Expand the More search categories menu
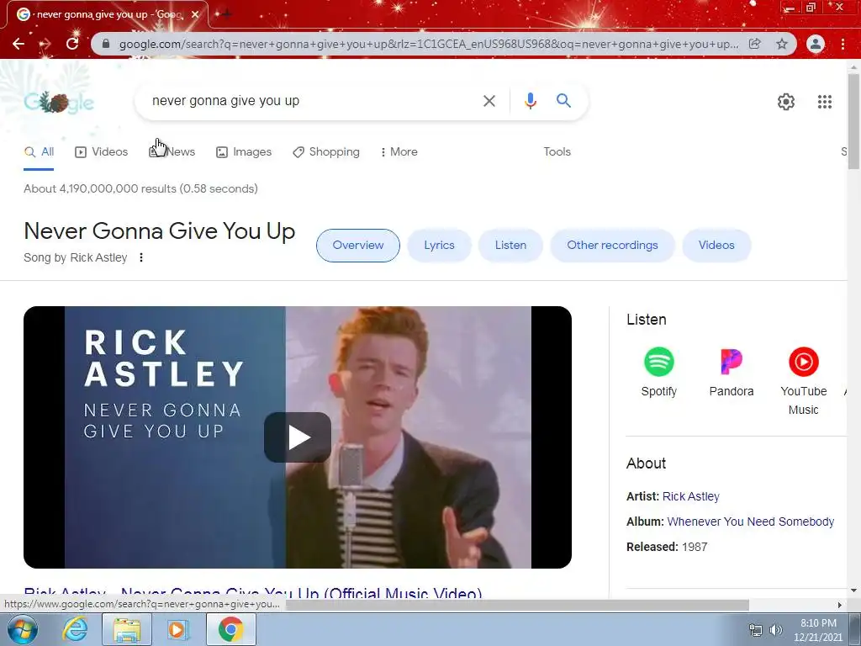 399,152
